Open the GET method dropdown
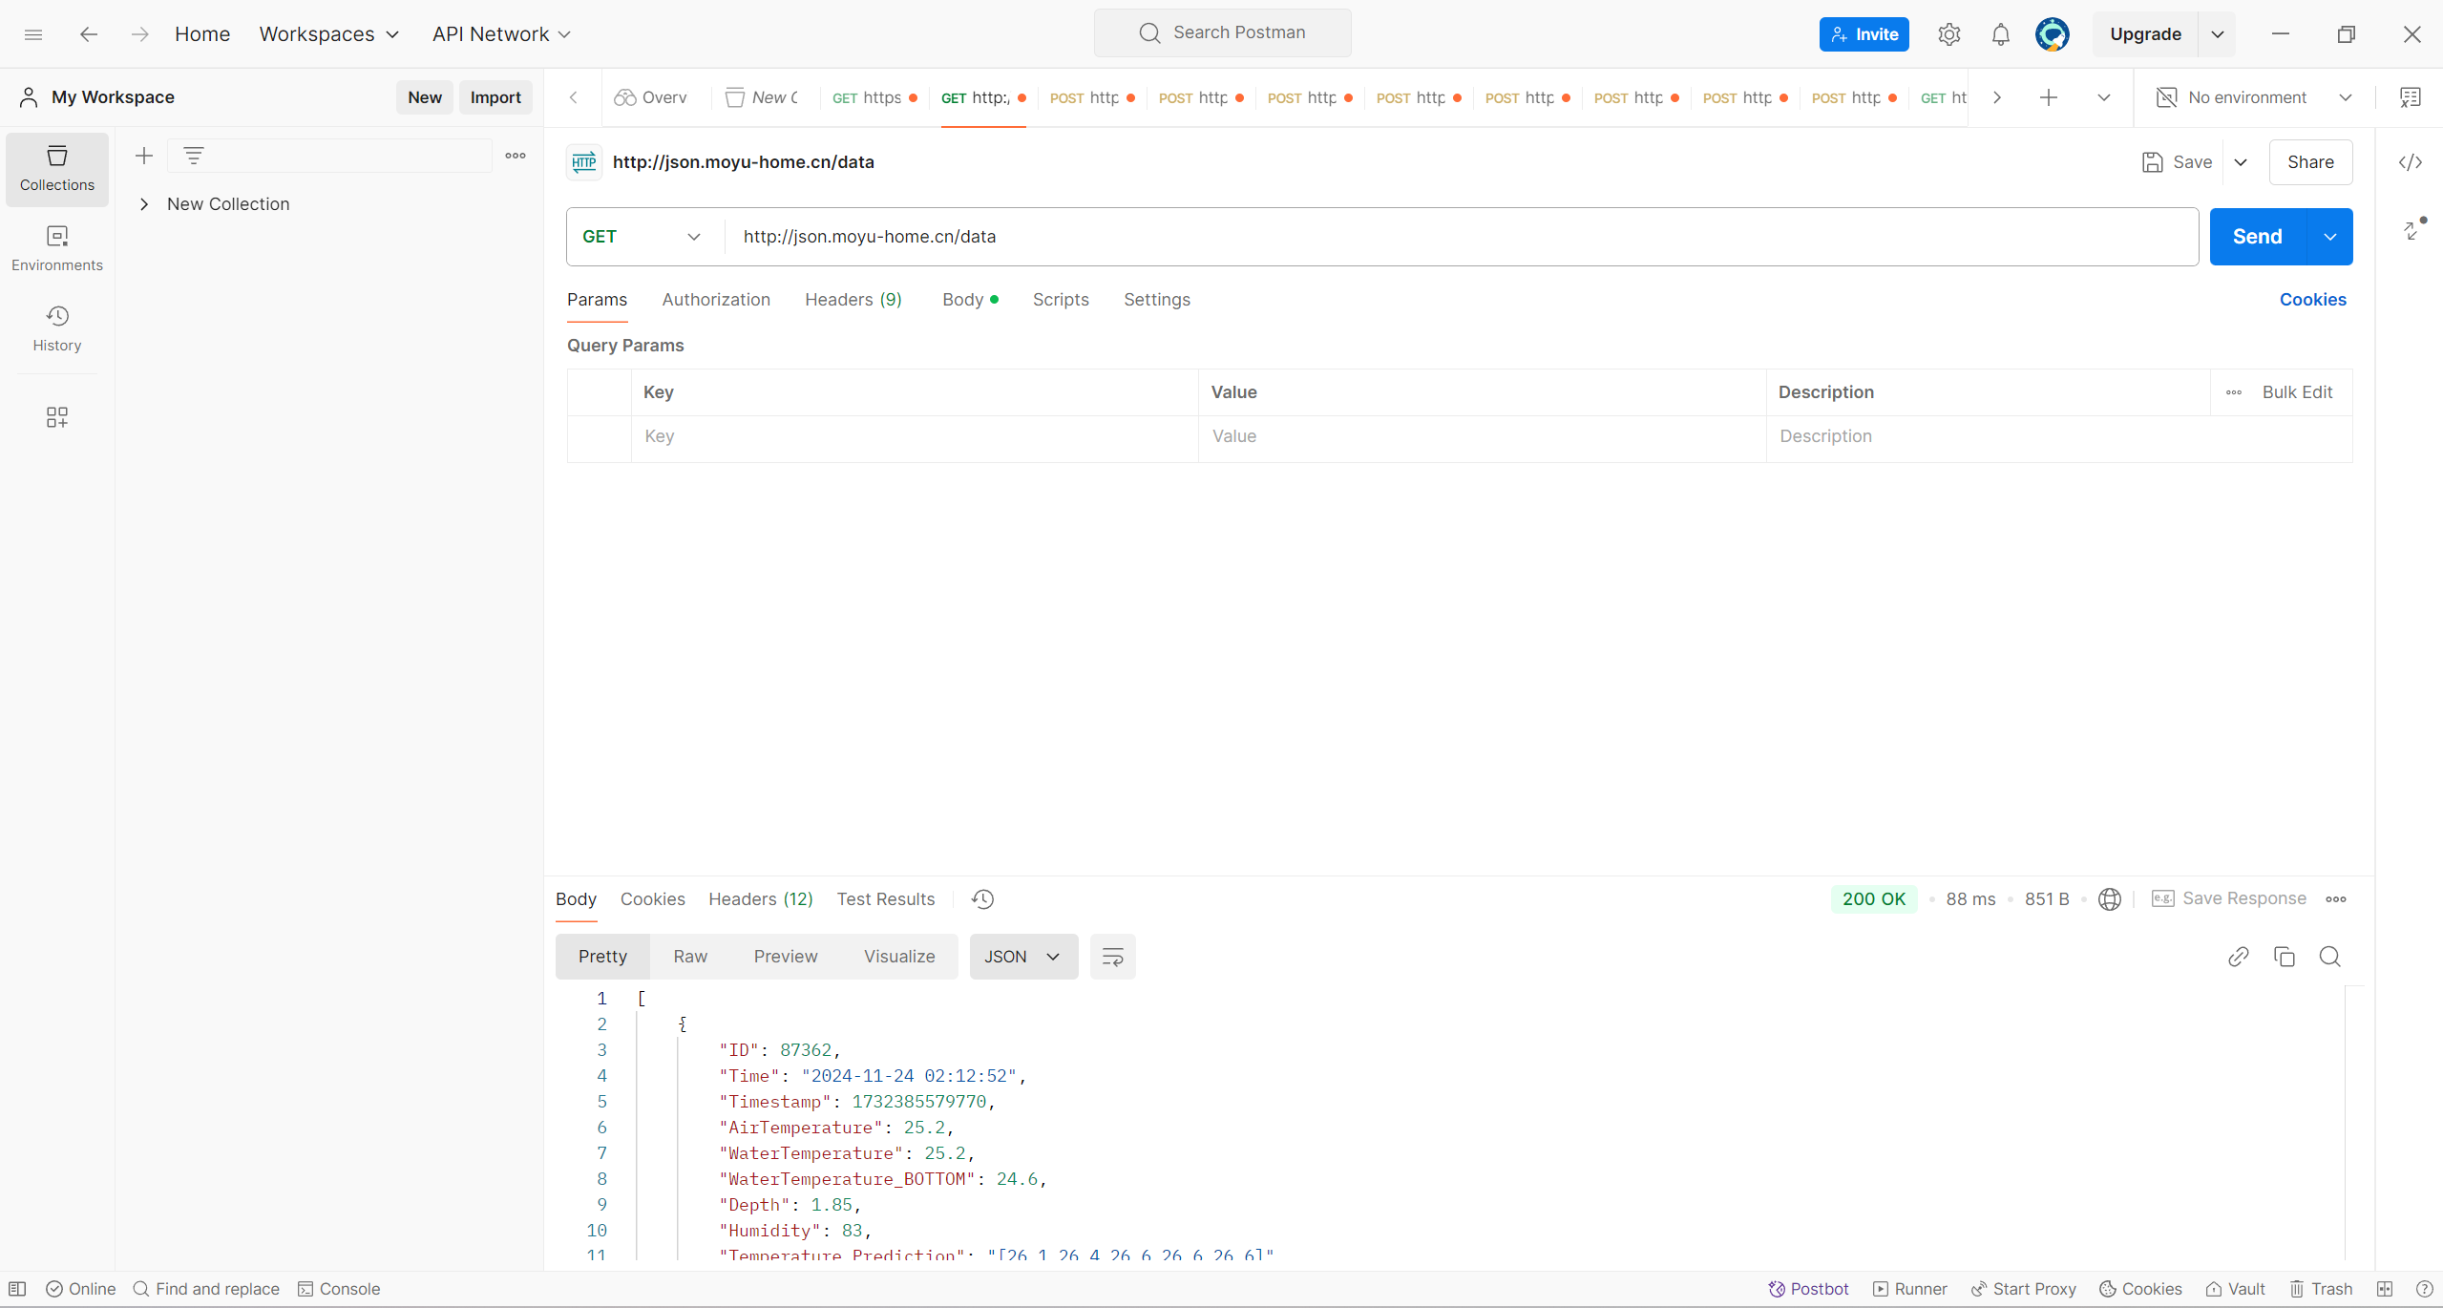The width and height of the screenshot is (2443, 1308). coord(642,237)
